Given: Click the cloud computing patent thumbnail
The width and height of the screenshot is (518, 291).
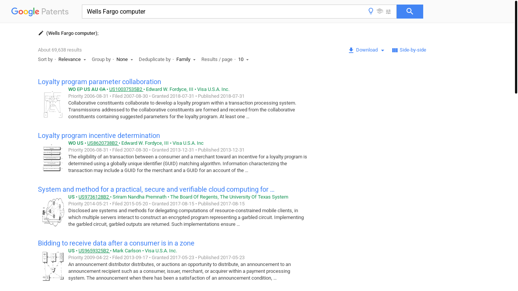Looking at the screenshot, I should click(x=53, y=212).
